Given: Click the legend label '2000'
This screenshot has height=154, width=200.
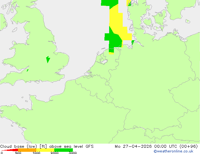Looking at the screenshot, I should tap(55, 153).
